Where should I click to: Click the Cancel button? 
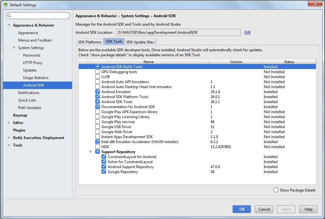(264, 209)
